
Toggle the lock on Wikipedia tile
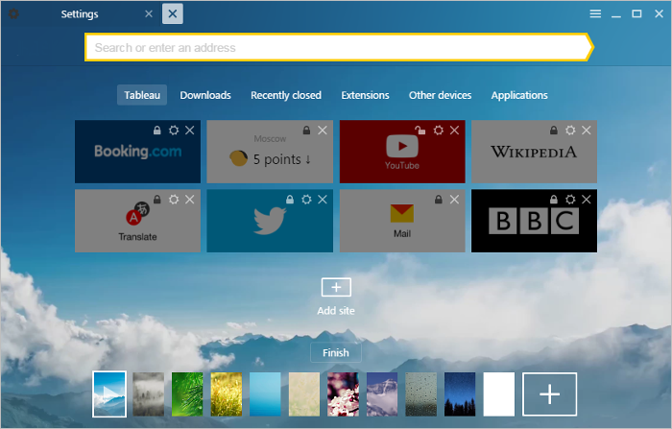click(x=554, y=131)
